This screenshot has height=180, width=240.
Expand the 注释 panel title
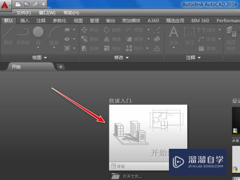point(193,58)
